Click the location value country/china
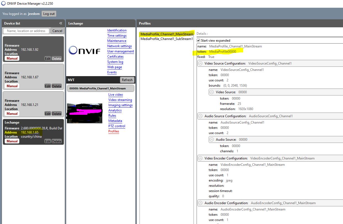343x224 pixels. (31, 137)
